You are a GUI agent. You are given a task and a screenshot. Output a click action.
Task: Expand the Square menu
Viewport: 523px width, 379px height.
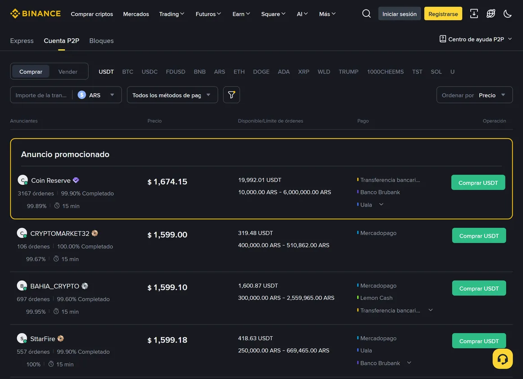(273, 14)
